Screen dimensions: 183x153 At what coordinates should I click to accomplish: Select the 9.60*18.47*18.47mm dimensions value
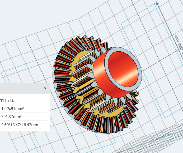pos(20,125)
